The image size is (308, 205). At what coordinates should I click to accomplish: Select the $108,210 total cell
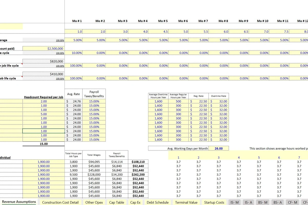pos(138,162)
